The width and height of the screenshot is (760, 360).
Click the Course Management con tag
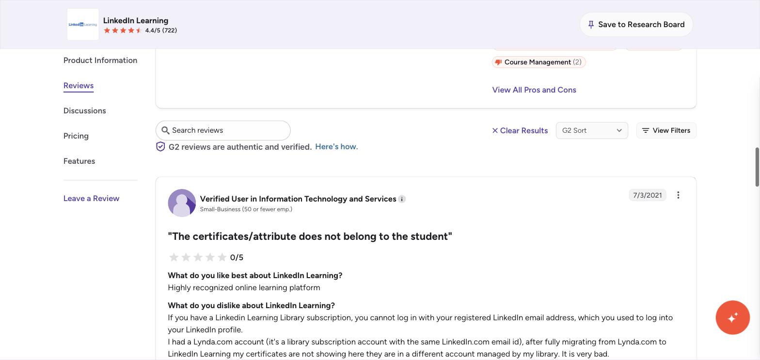pyautogui.click(x=539, y=62)
